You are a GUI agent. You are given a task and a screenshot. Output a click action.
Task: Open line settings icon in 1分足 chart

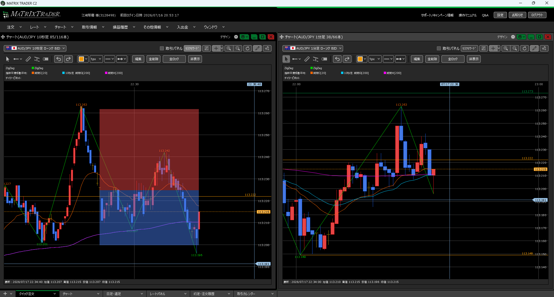484,48
